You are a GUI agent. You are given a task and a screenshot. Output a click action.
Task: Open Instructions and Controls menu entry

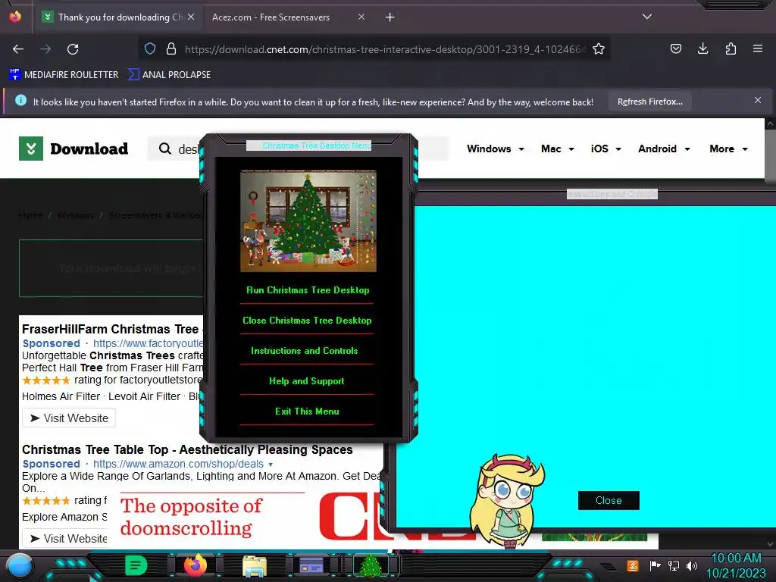coord(304,351)
